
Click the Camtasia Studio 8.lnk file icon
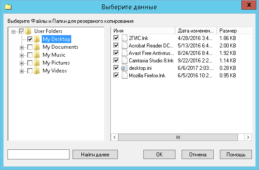[124, 61]
